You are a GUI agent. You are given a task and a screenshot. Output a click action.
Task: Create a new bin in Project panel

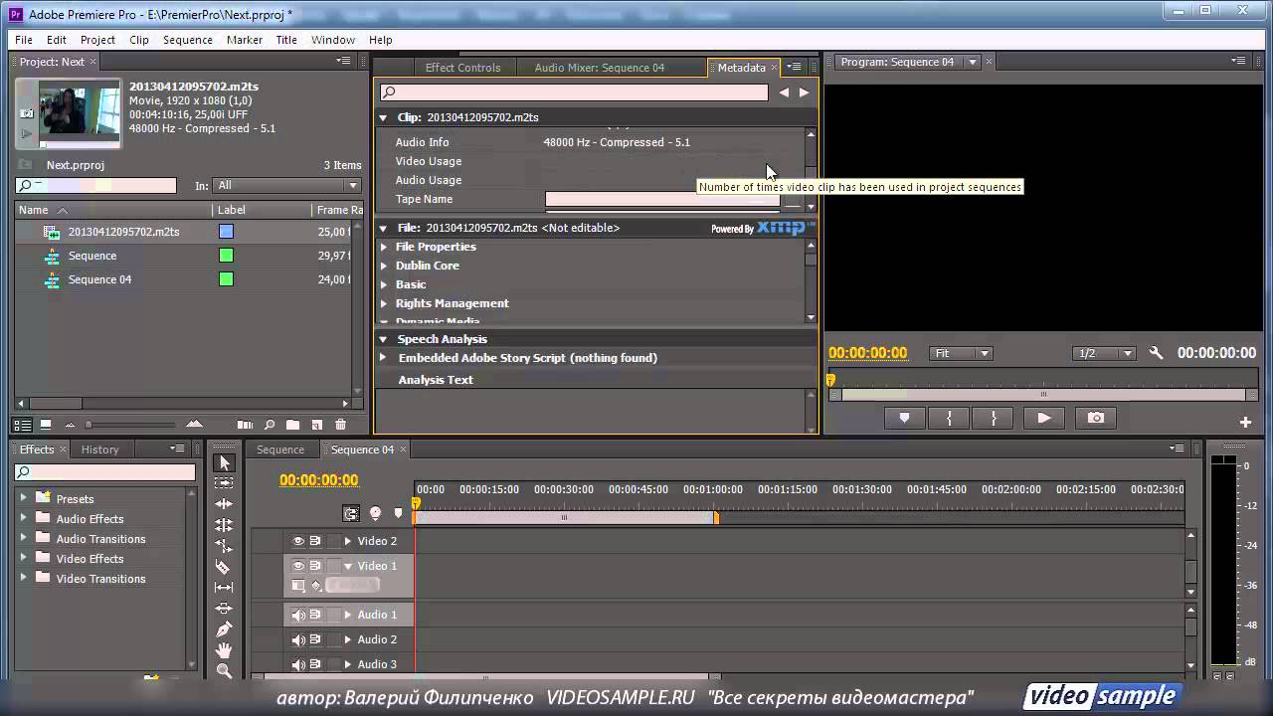point(293,425)
